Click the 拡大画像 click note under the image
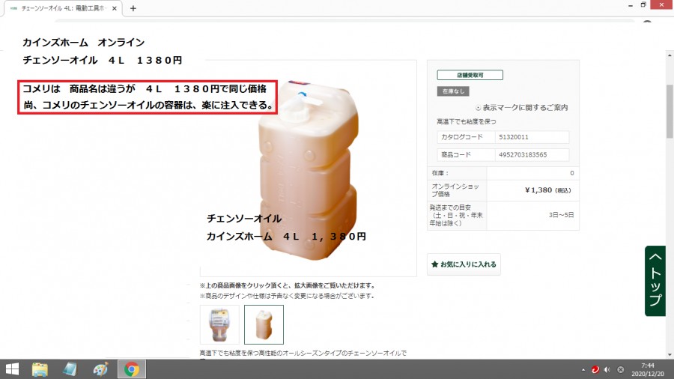This screenshot has width=674, height=379. pyautogui.click(x=288, y=285)
